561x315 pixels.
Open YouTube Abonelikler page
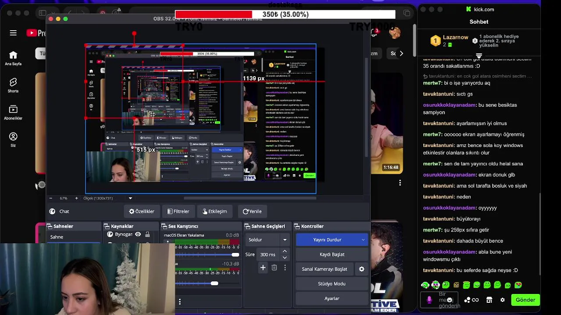[x=13, y=112]
